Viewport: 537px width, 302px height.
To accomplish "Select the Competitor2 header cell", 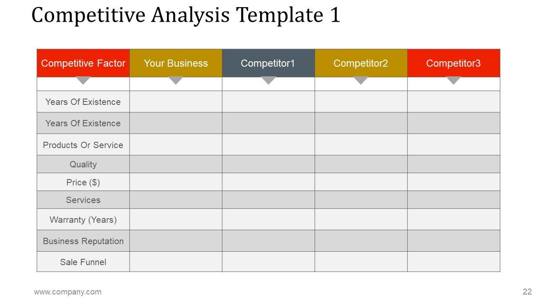I will [x=361, y=63].
